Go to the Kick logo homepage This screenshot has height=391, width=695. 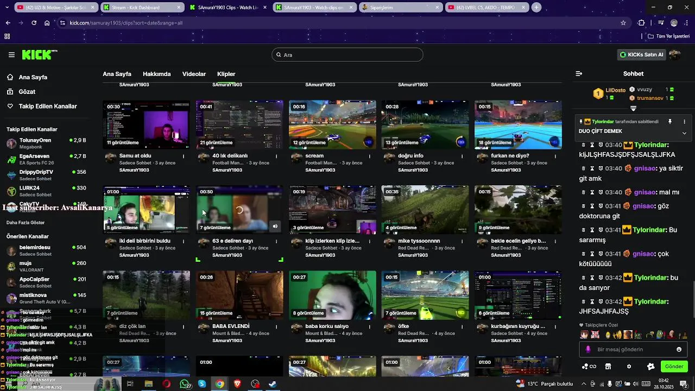(39, 55)
